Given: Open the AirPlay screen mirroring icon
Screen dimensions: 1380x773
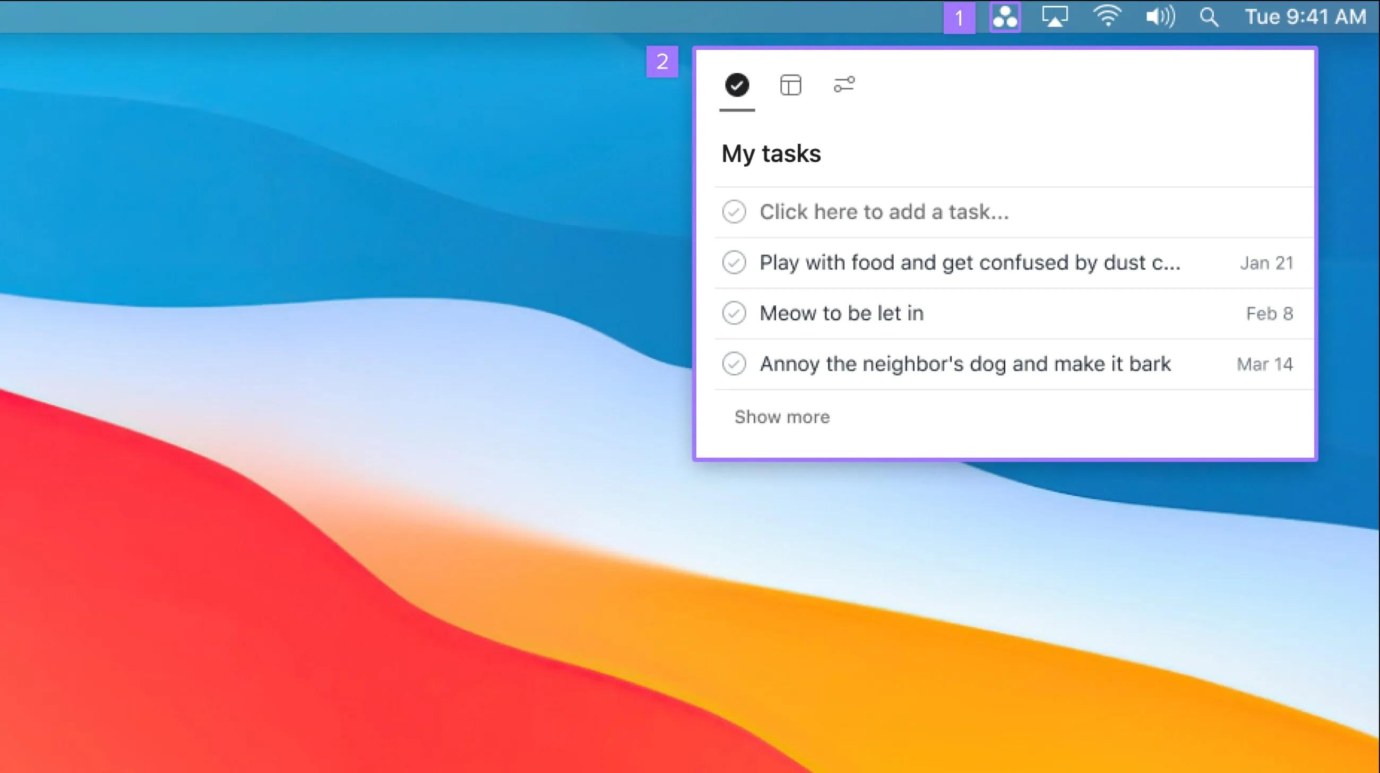Looking at the screenshot, I should 1054,16.
